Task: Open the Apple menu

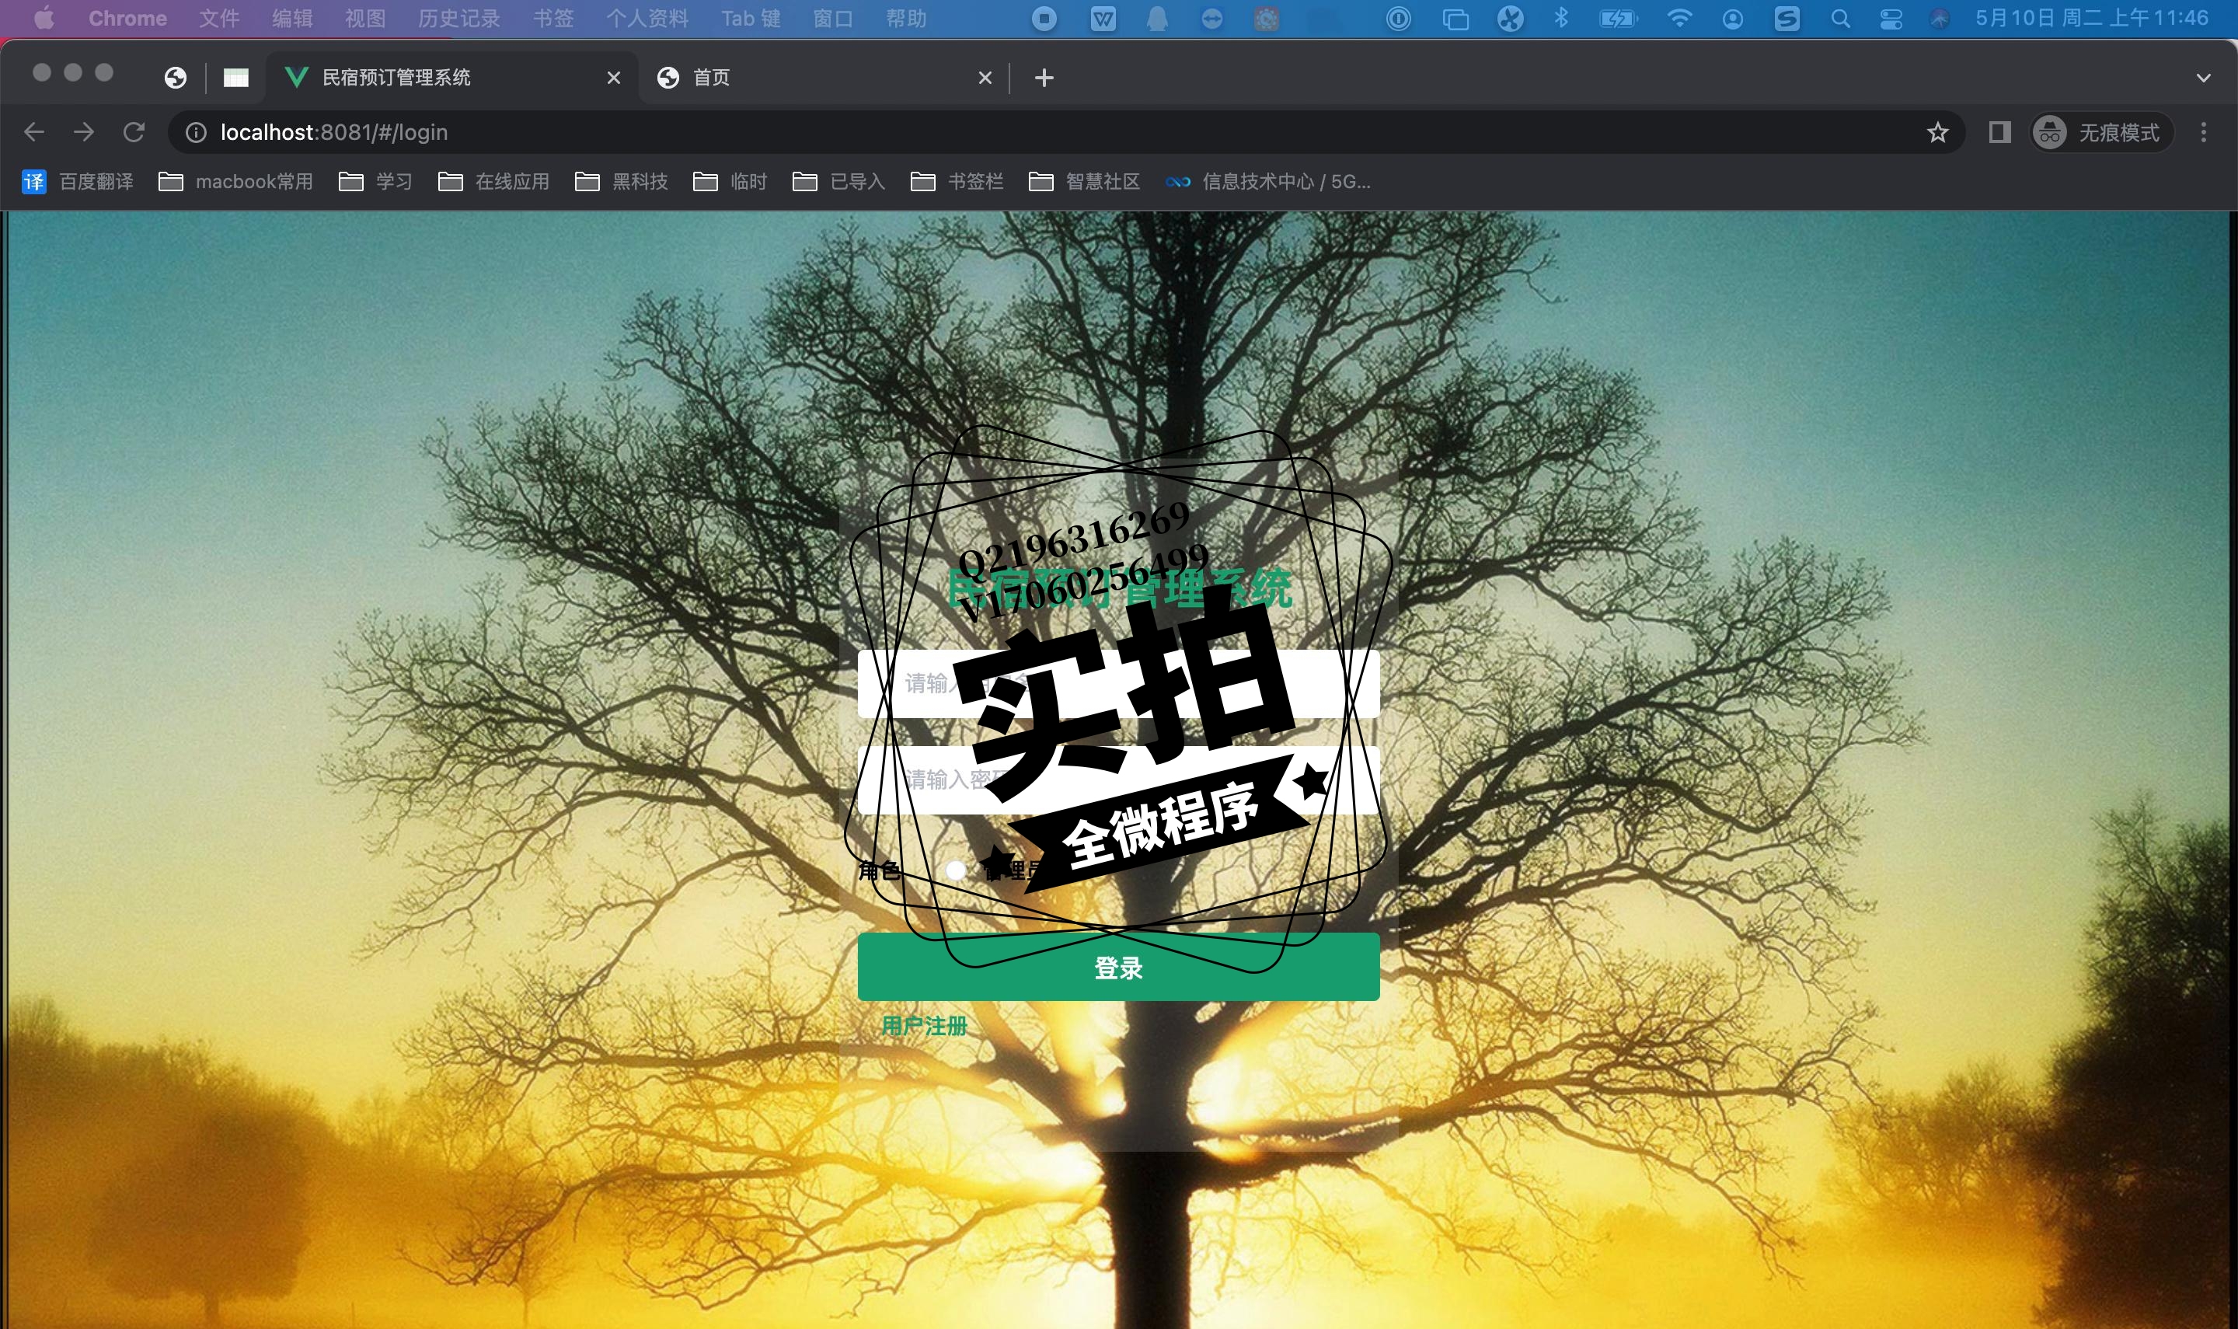Action: pyautogui.click(x=43, y=18)
